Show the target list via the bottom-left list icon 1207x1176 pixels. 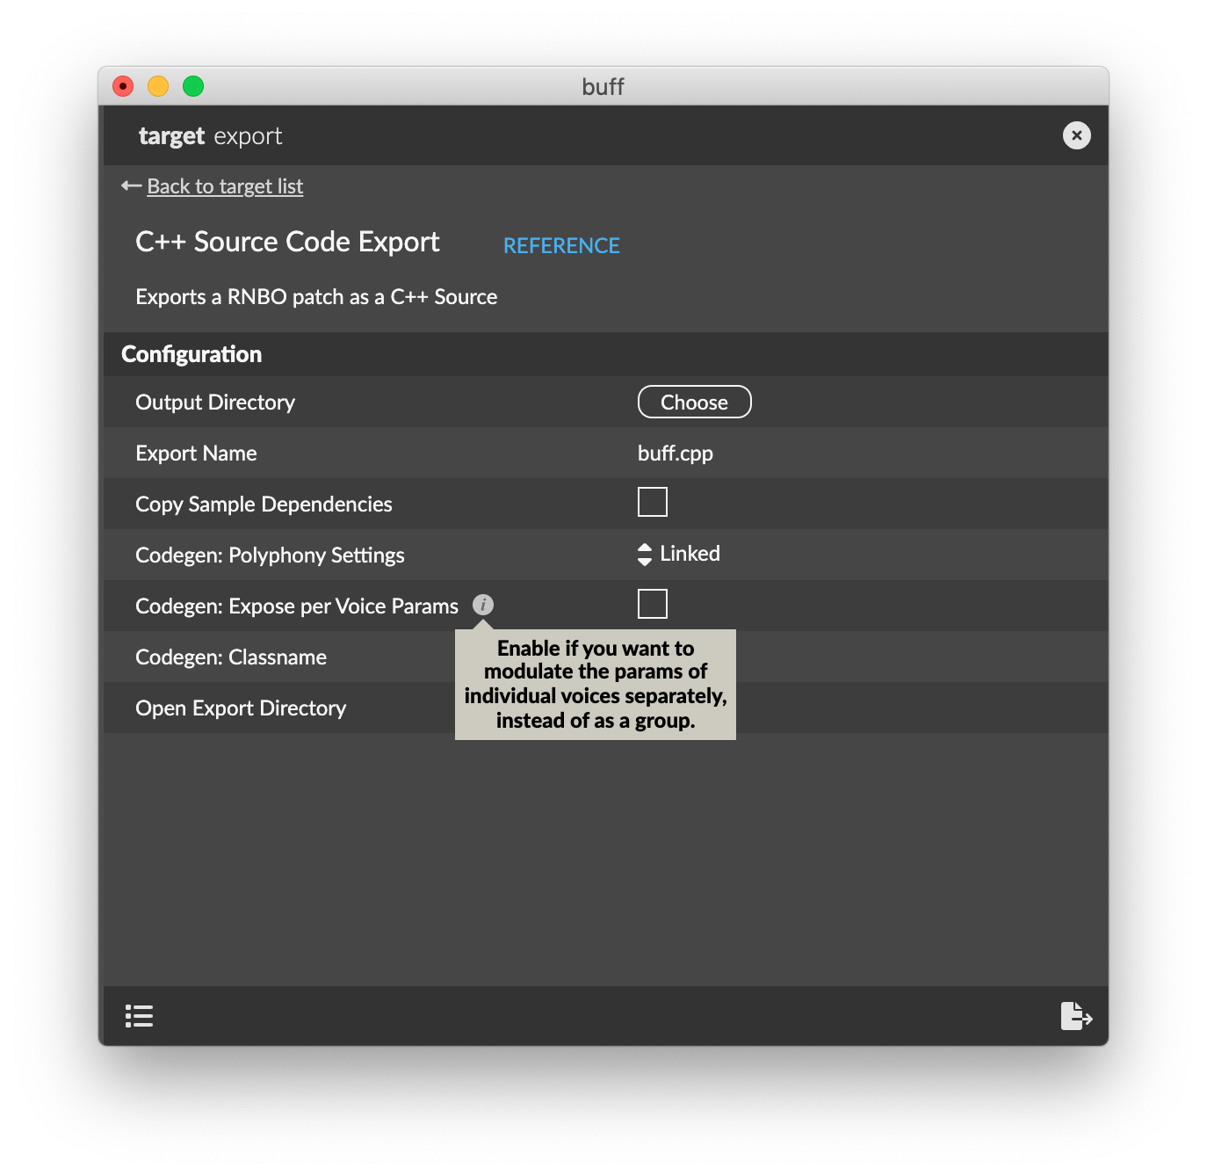pos(139,1016)
